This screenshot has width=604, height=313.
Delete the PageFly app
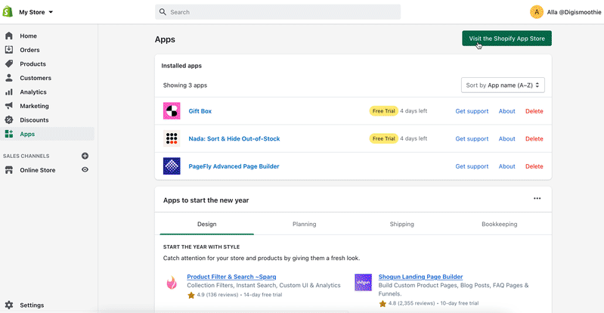click(x=534, y=166)
